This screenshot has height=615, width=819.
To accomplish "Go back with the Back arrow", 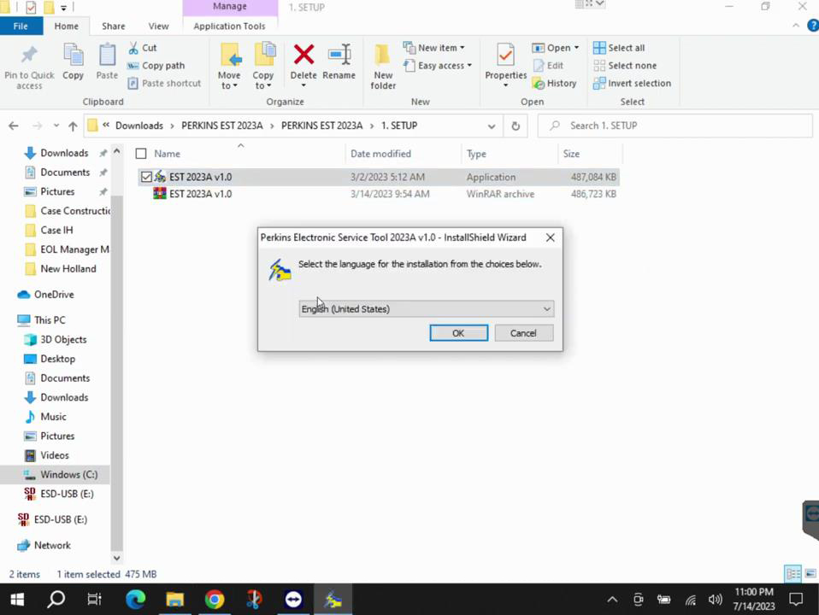I will point(14,126).
